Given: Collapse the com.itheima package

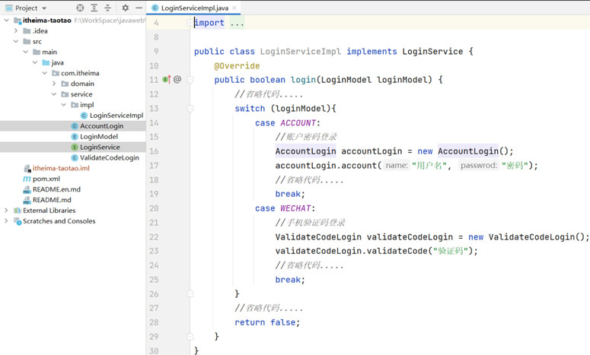Looking at the screenshot, I should point(45,73).
